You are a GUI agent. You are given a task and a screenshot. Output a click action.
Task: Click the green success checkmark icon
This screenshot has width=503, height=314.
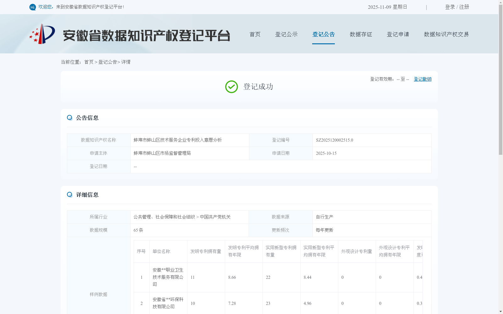(x=231, y=87)
